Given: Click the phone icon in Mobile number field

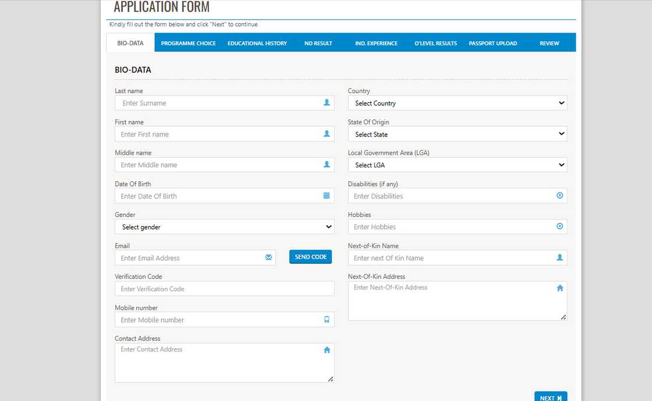Looking at the screenshot, I should 327,320.
